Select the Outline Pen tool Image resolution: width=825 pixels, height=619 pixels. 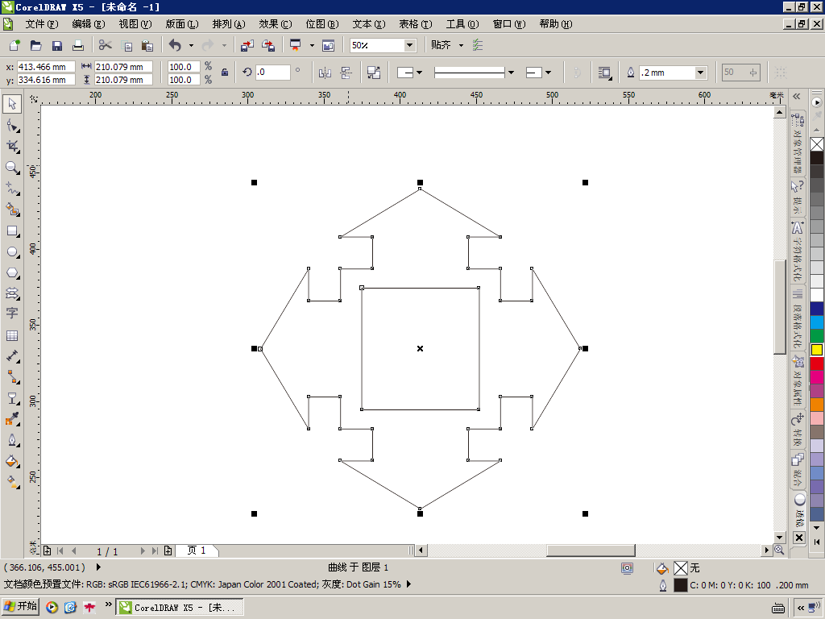(12, 440)
